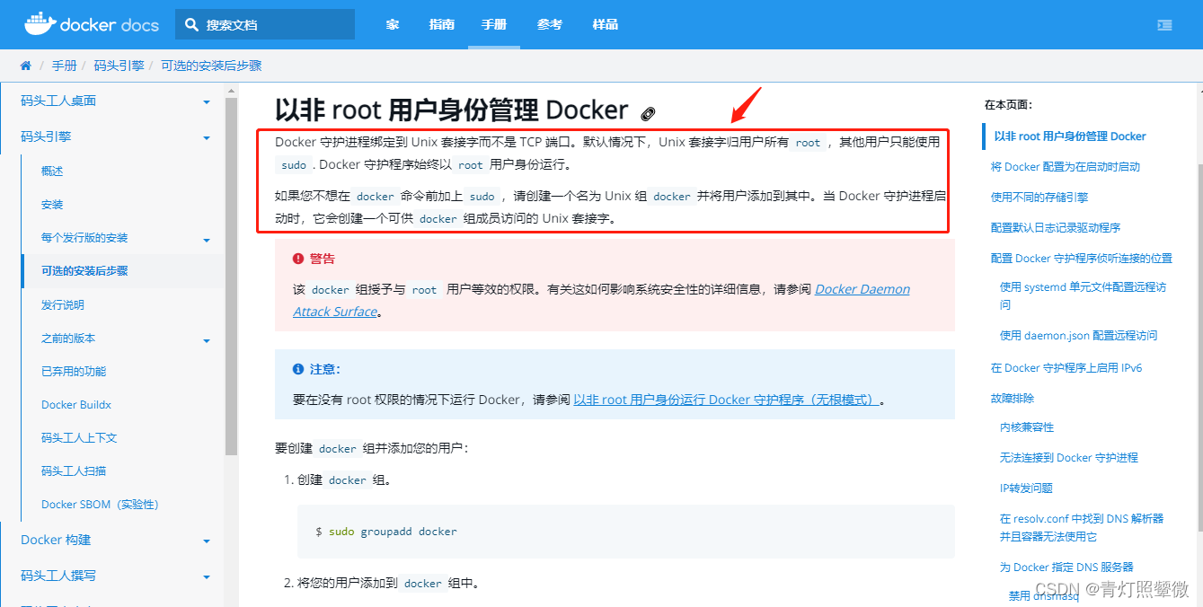The image size is (1203, 607).
Task: Jump to 内核兼容性 in TOC
Action: coord(1027,427)
